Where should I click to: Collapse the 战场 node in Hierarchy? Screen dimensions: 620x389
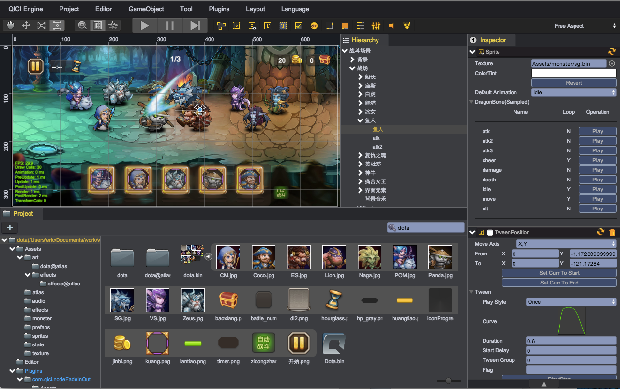[352, 68]
